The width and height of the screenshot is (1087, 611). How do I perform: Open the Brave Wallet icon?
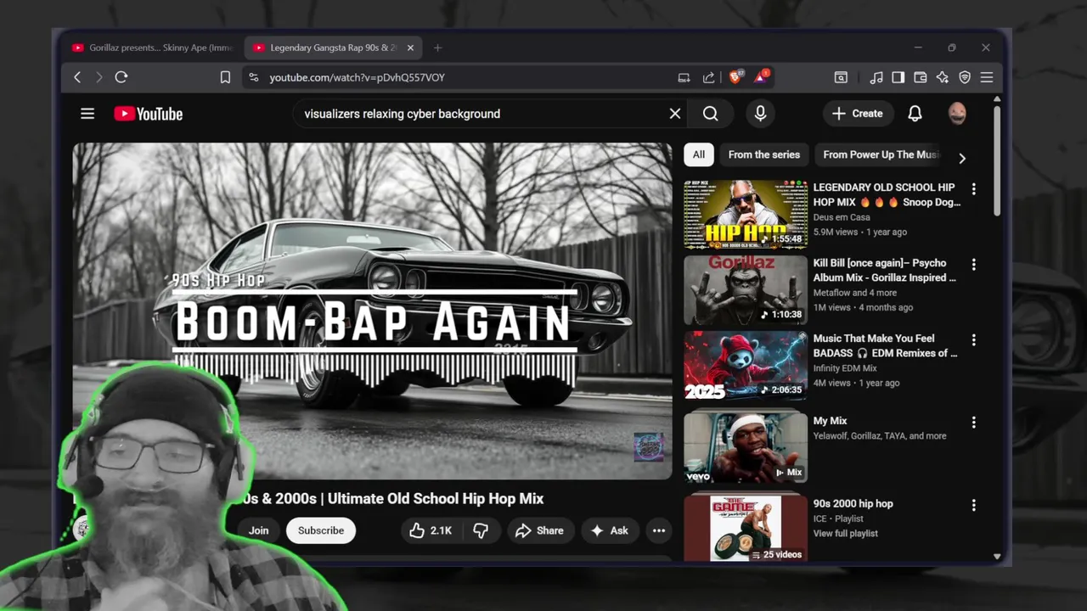coord(921,77)
